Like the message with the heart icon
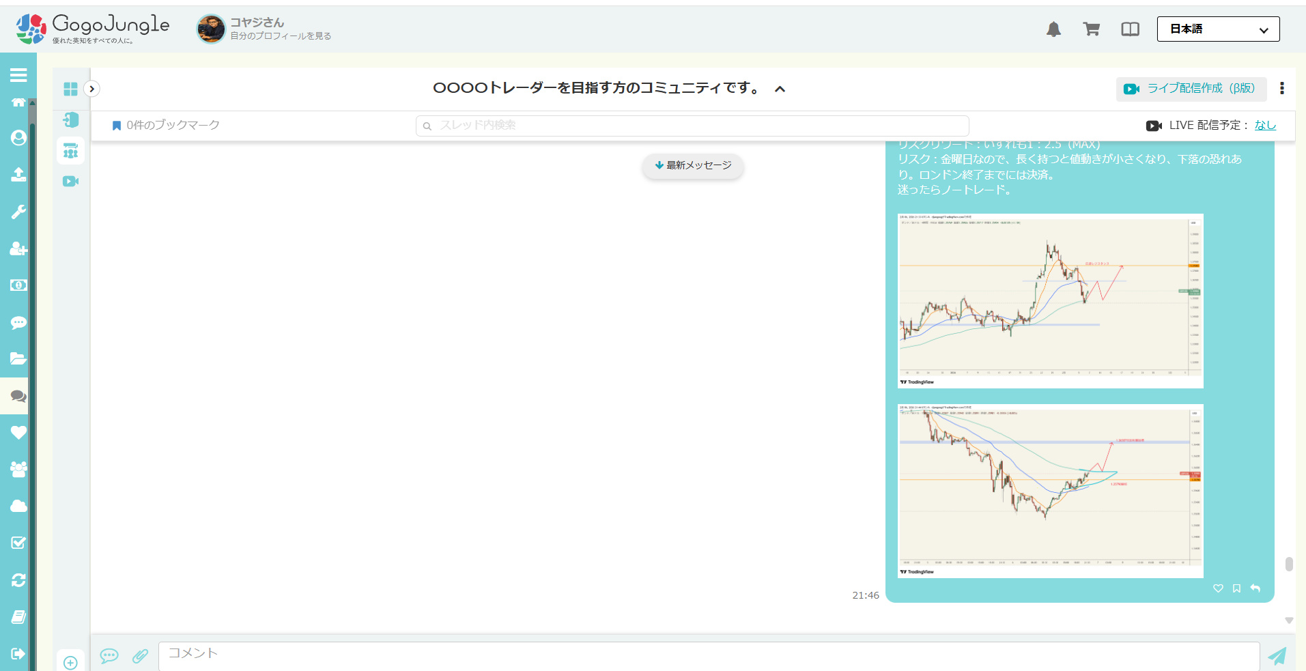This screenshot has width=1306, height=671. [x=1218, y=588]
